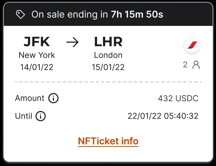Click the arrival date 15/01/22
The height and width of the screenshot is (166, 216).
pos(108,67)
